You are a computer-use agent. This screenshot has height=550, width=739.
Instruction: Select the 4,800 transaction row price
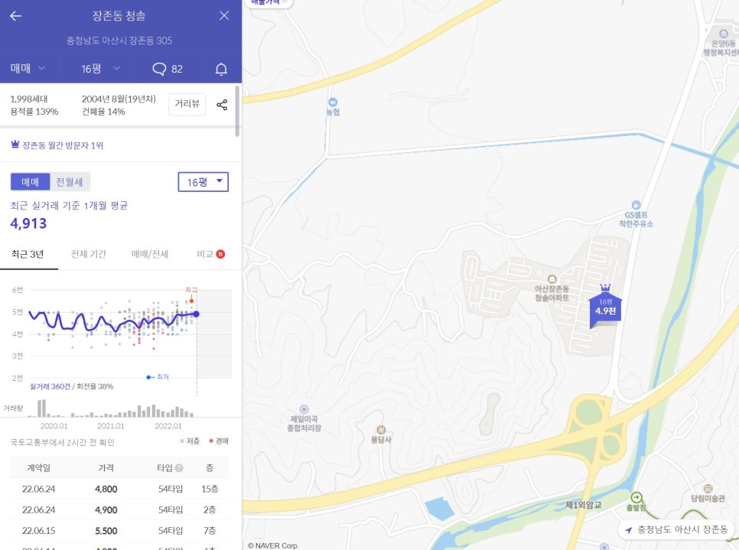(106, 490)
